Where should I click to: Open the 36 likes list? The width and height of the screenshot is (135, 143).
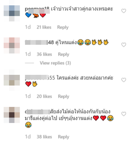point(44,54)
